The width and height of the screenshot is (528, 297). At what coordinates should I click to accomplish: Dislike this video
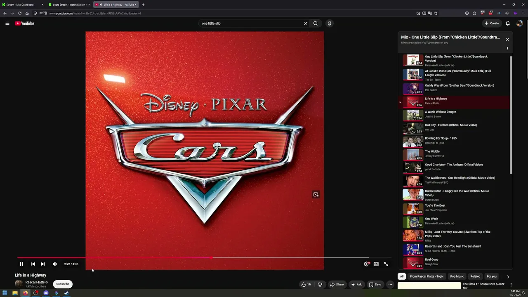320,284
